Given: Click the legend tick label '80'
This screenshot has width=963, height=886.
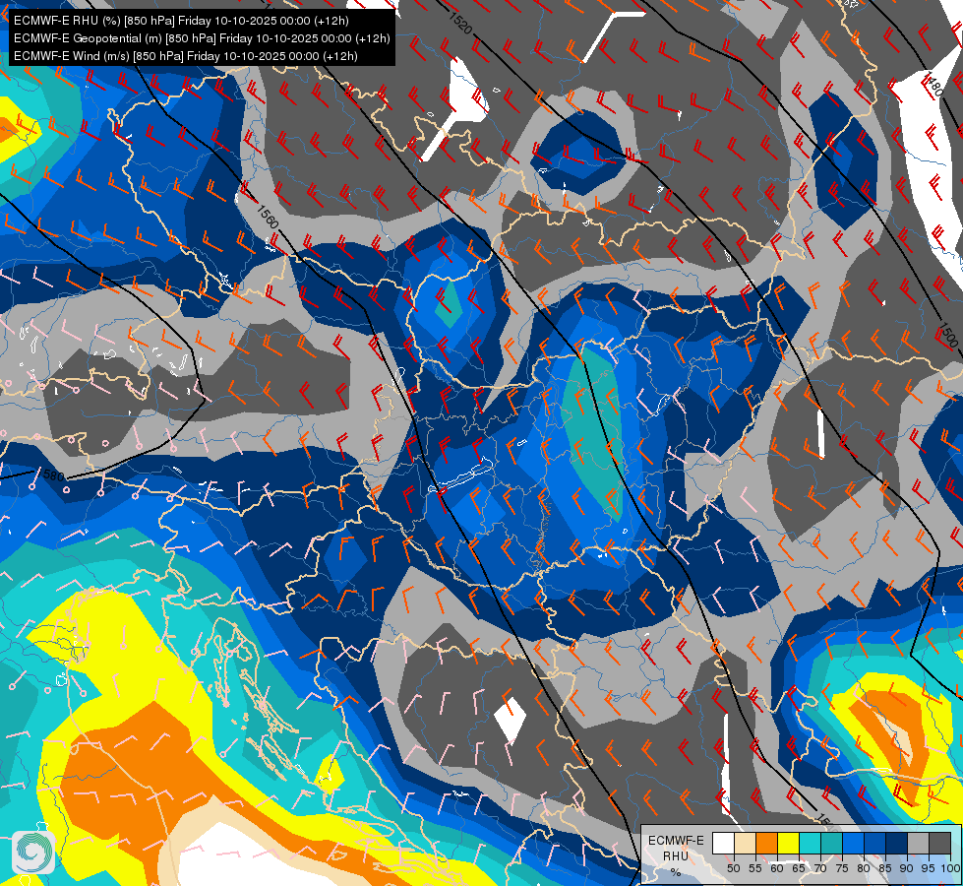Looking at the screenshot, I should pos(864,869).
